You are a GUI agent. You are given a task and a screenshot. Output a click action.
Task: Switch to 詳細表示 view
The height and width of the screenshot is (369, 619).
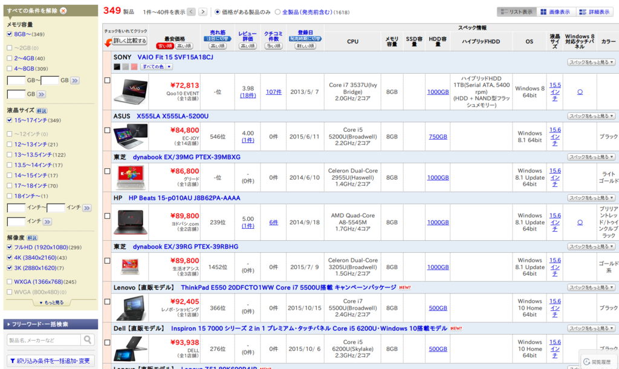click(x=594, y=12)
